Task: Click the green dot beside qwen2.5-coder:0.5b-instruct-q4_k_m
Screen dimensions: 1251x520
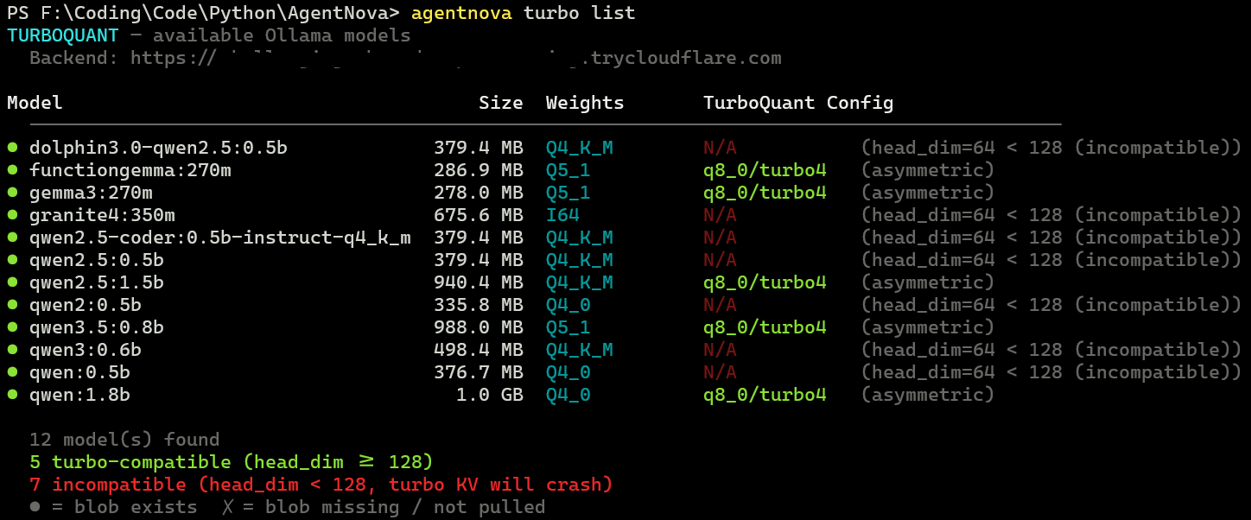Action: [12, 238]
